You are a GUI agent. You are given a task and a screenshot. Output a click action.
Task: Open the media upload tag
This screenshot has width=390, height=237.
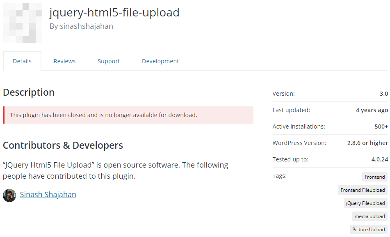coord(369,216)
